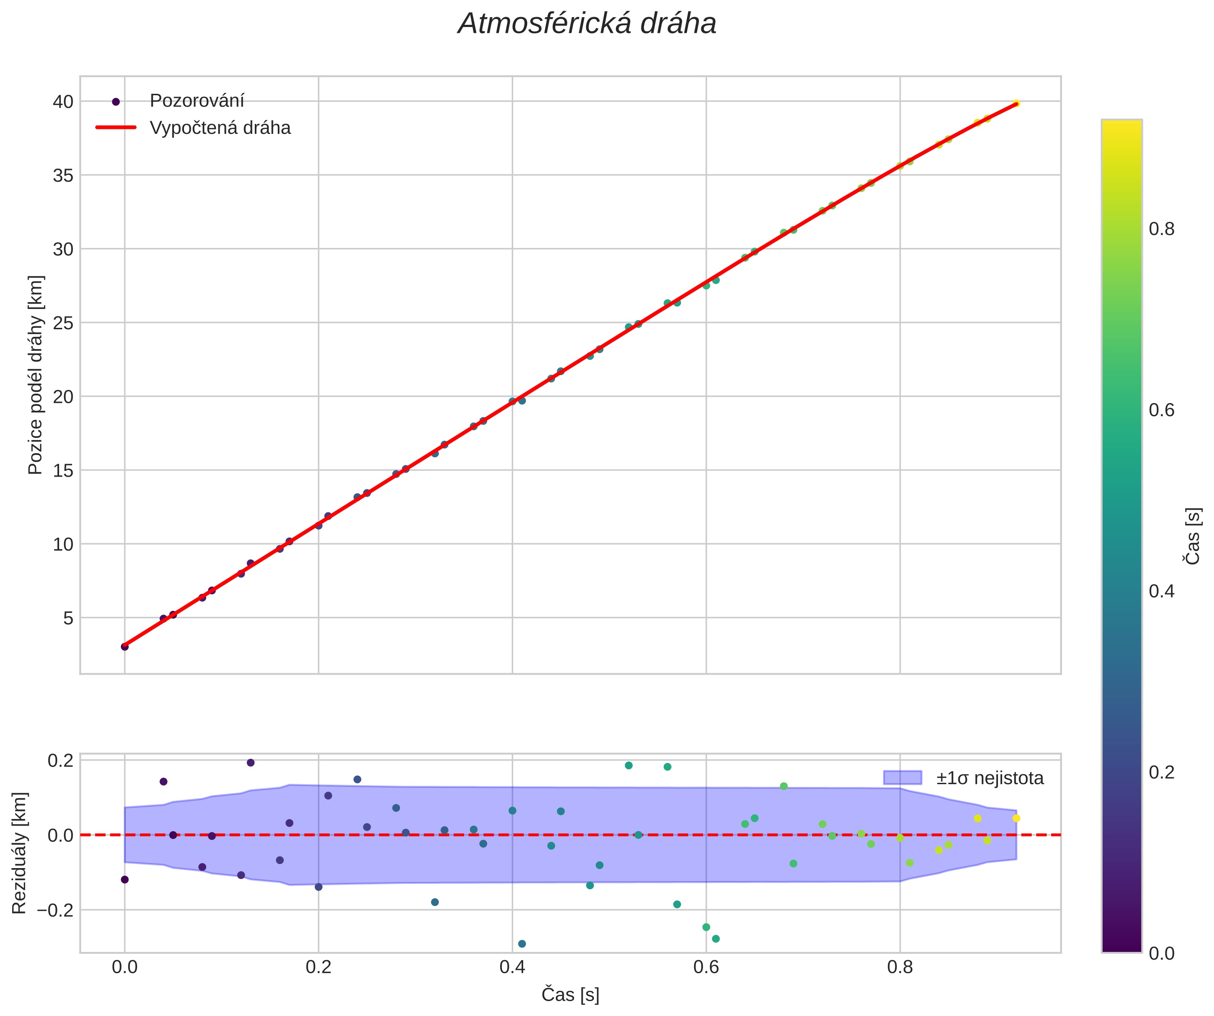Viewport: 1214px width, 1016px height.
Task: Click the 0.8 tick label on colorbar
Action: click(1161, 230)
